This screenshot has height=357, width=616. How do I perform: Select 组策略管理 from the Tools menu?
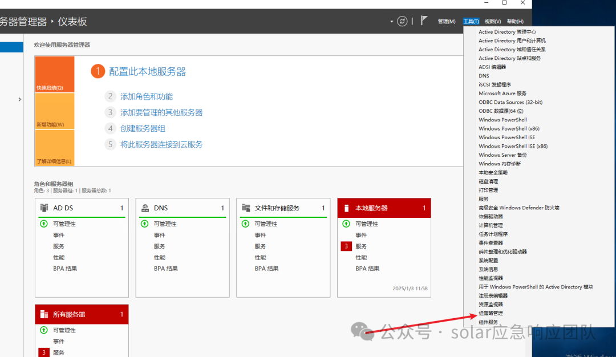click(491, 313)
